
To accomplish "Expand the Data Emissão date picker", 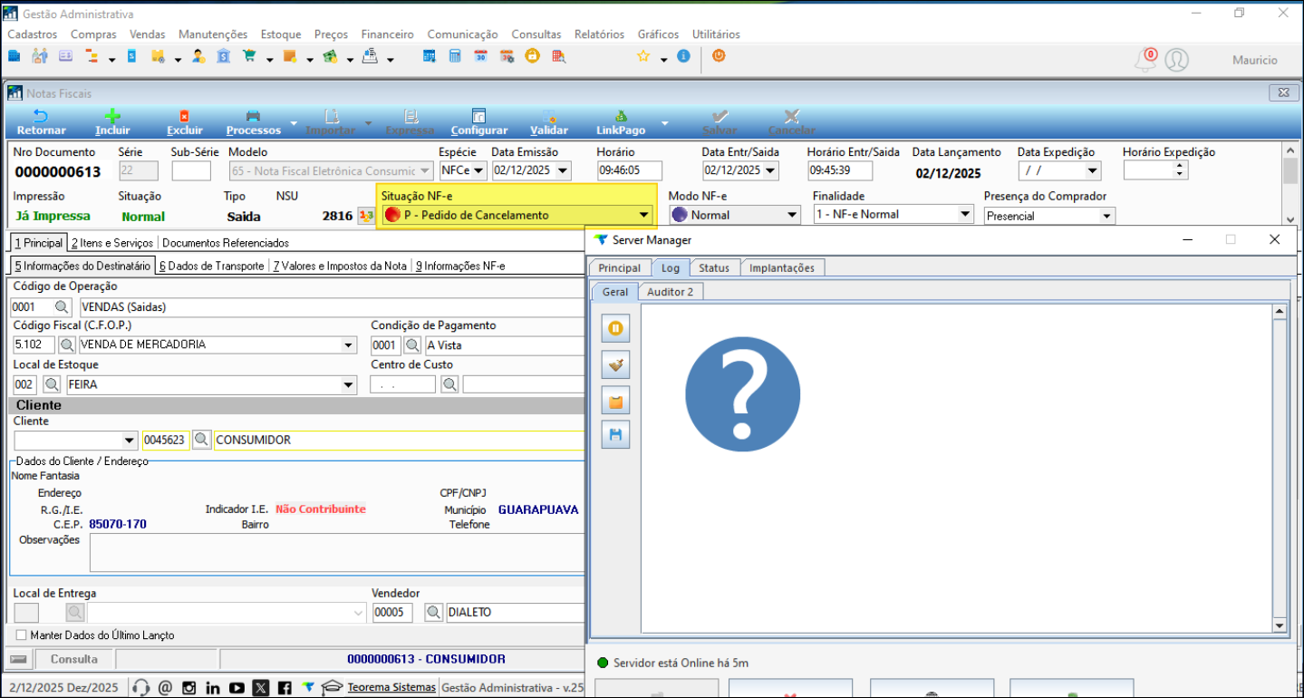I will click(563, 170).
